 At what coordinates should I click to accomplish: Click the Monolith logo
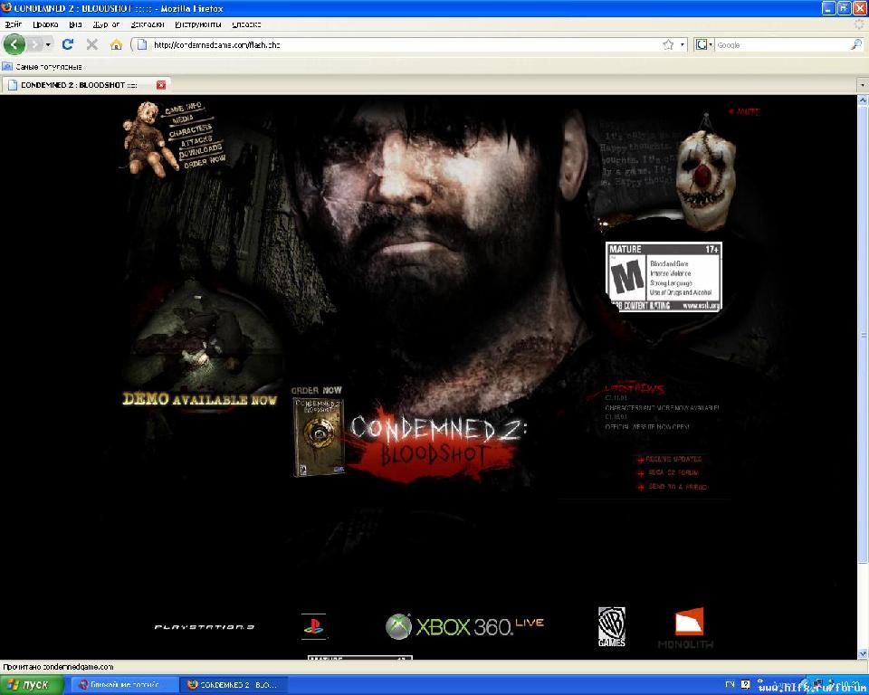686,628
